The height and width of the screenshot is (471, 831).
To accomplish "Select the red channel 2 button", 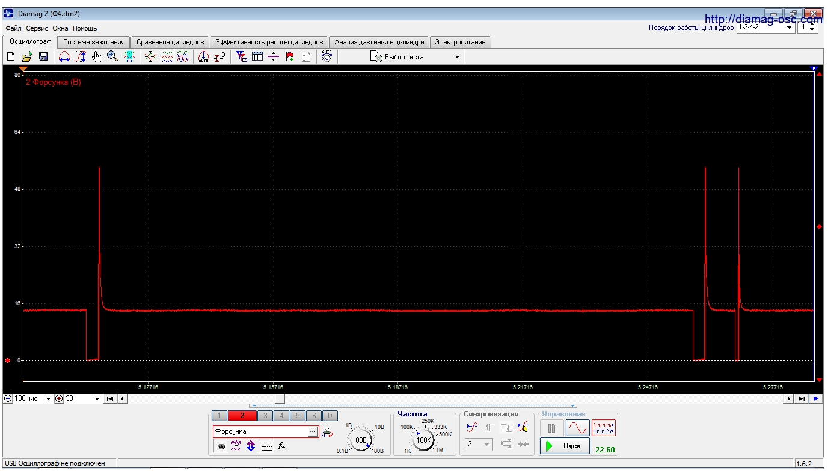I will (242, 415).
